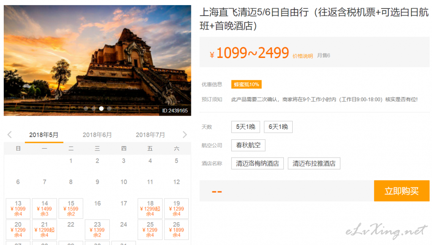The image size is (432, 245).
Task: Select 清迈洛梅纳酒店 hotel option
Action: click(257, 163)
